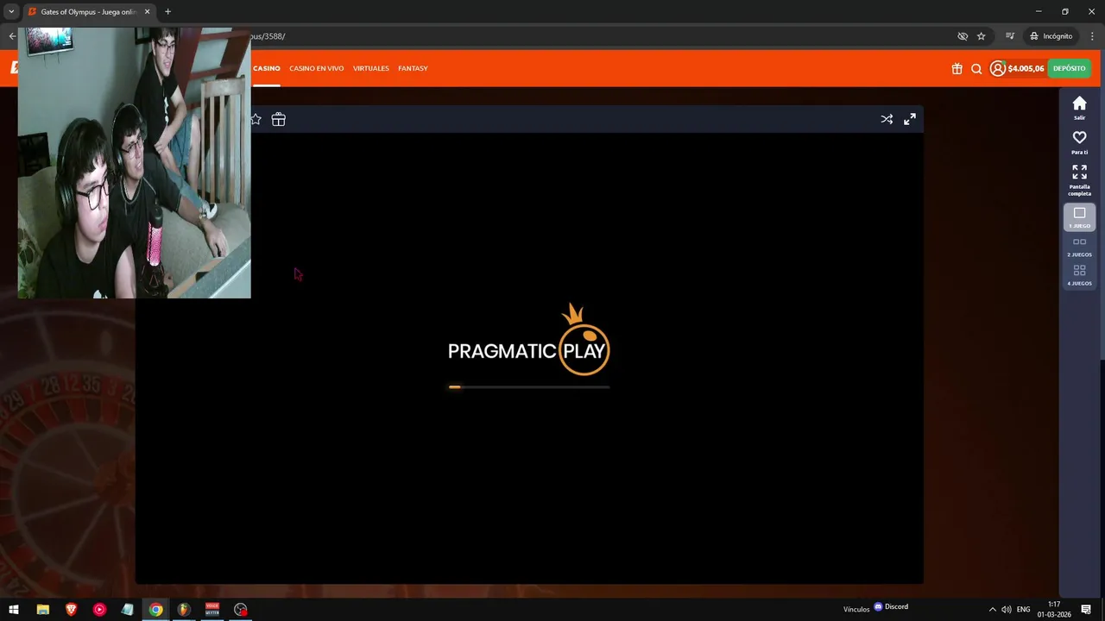Open the site search magnifier icon
The height and width of the screenshot is (621, 1105).
976,69
